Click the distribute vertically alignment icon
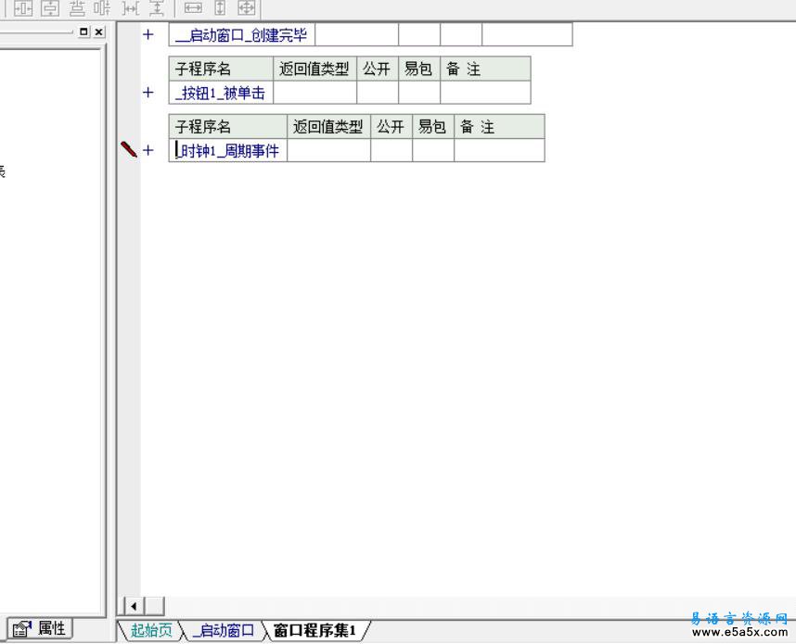The width and height of the screenshot is (796, 644). click(77, 7)
